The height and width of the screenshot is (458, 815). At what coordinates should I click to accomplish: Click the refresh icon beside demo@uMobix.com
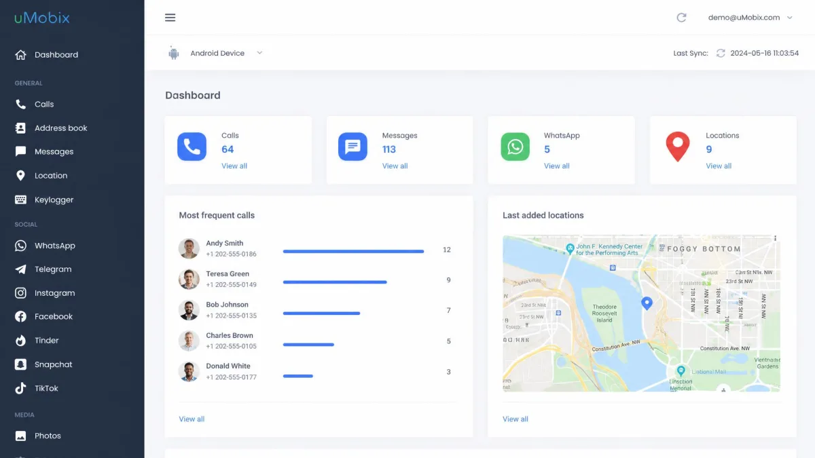(x=681, y=18)
